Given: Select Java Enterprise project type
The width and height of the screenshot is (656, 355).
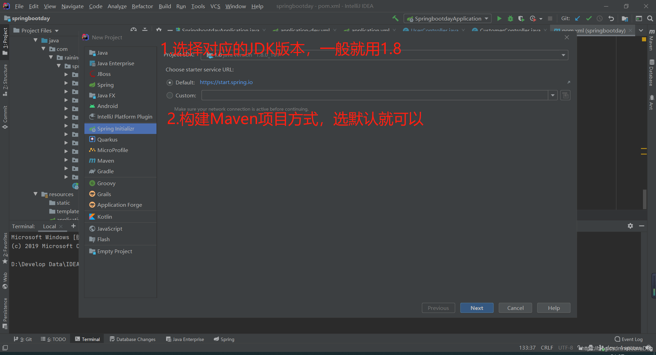Looking at the screenshot, I should tap(120, 63).
